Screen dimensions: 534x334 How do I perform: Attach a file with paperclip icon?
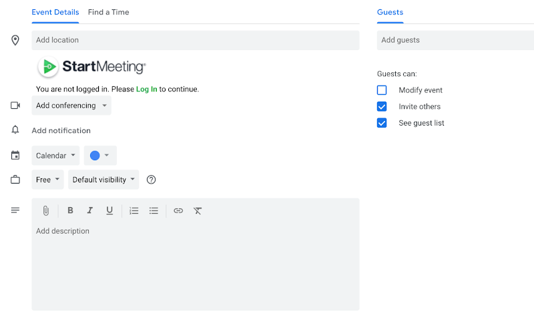(x=46, y=210)
